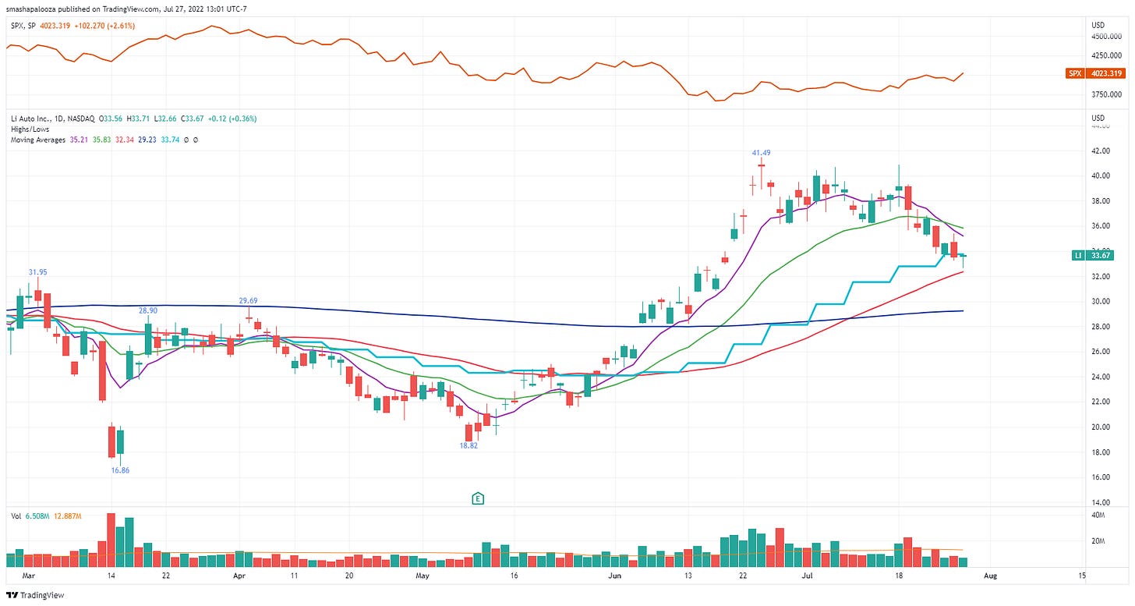The height and width of the screenshot is (606, 1135).
Task: Click 30.00 on the price scale
Action: click(x=1100, y=302)
